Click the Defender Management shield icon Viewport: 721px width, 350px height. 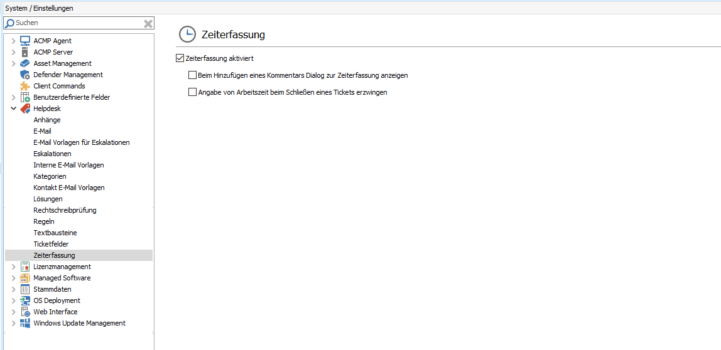pos(25,75)
